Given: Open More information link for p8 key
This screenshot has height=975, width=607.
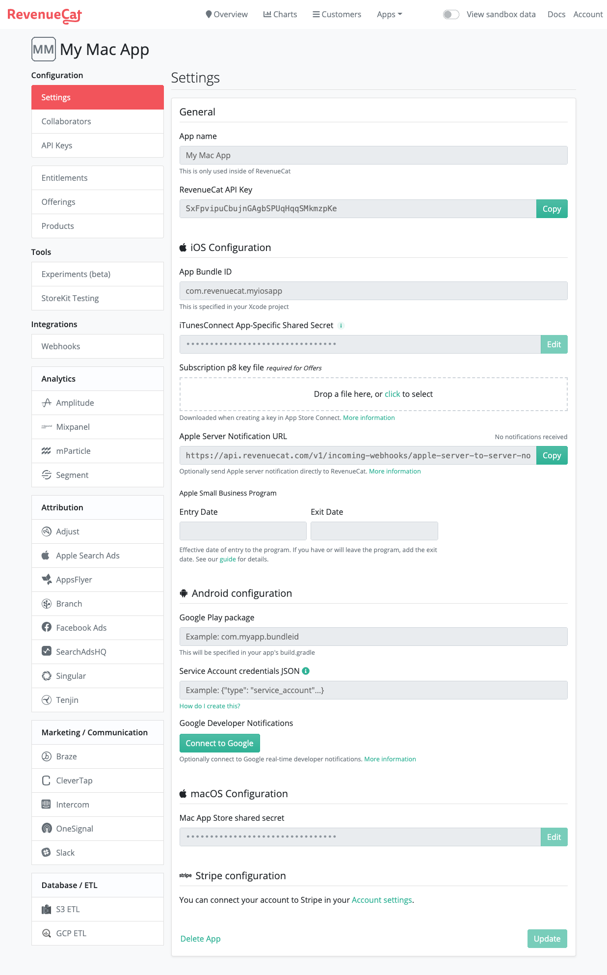Looking at the screenshot, I should coord(369,418).
